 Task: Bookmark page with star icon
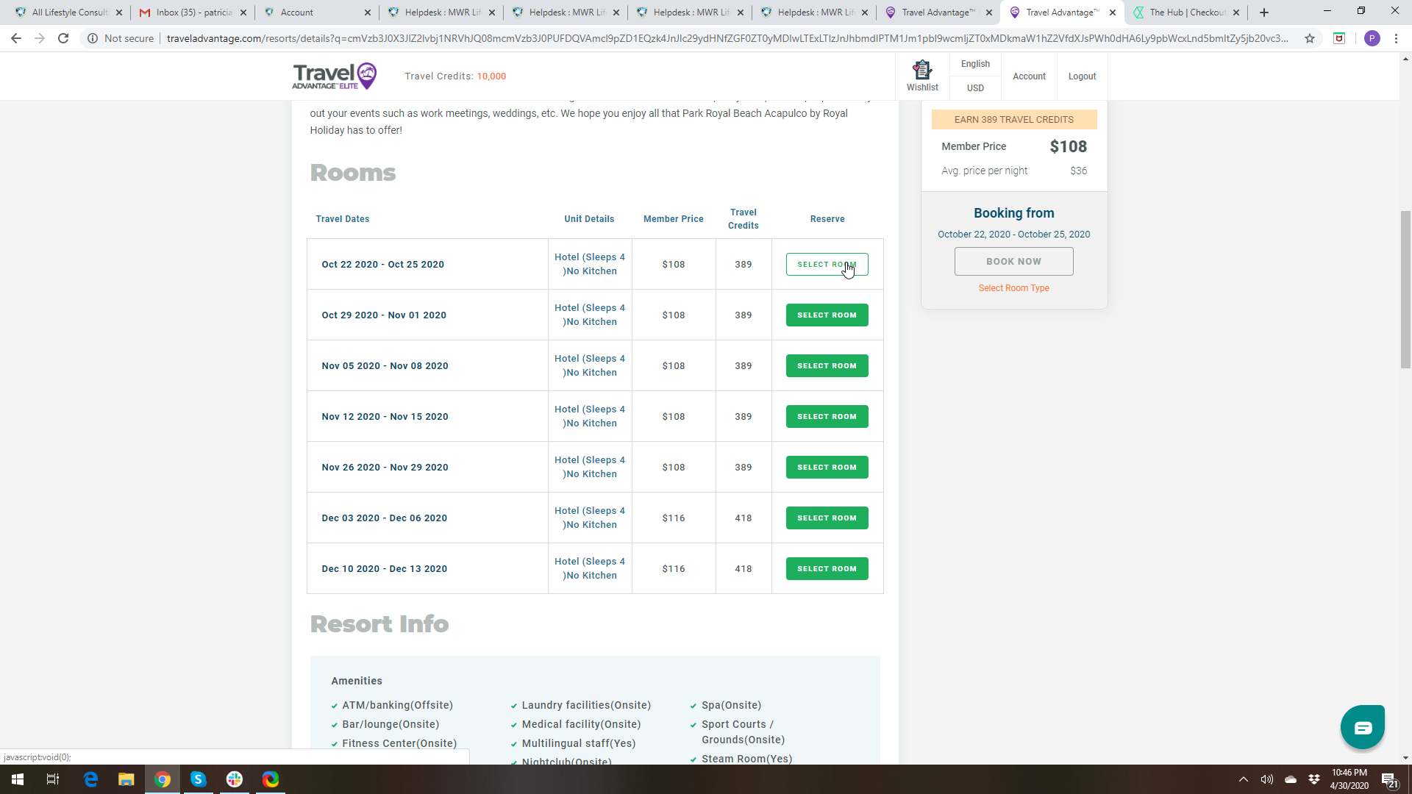tap(1310, 38)
